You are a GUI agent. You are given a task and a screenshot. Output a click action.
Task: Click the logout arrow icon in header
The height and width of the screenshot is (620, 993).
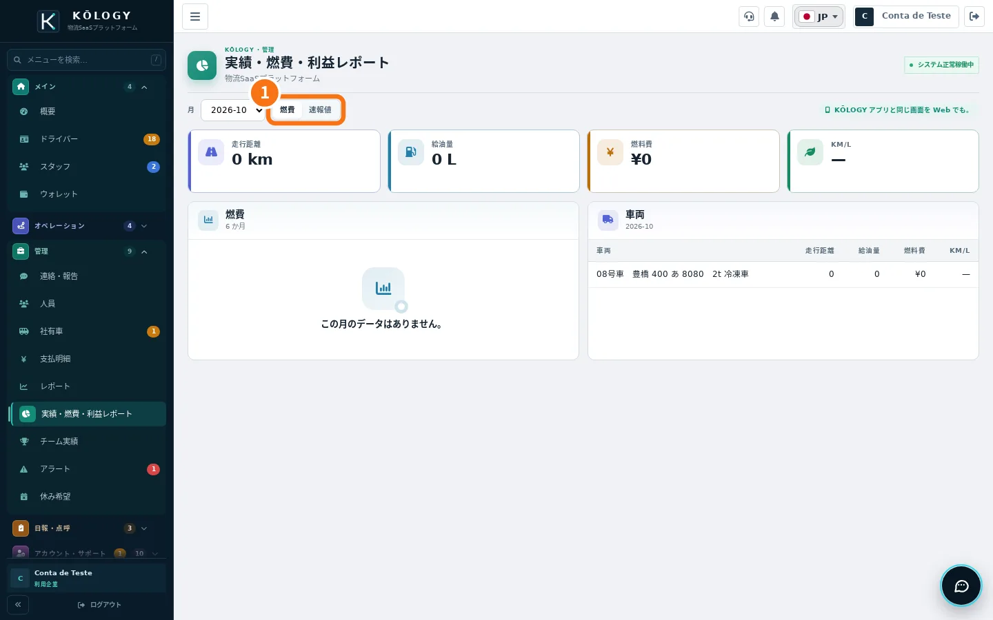pos(974,17)
